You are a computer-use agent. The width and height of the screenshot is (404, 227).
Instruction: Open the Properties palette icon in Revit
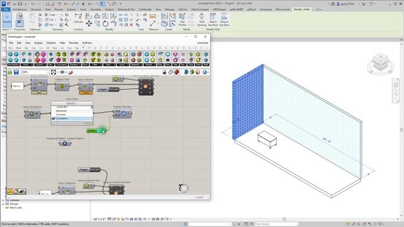point(20,23)
